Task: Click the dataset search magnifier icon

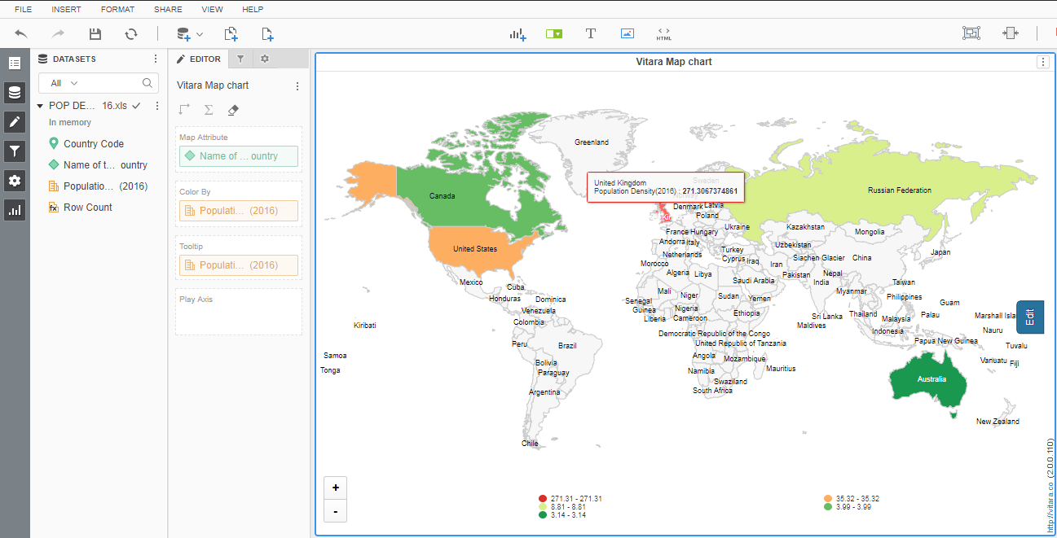Action: pyautogui.click(x=148, y=83)
